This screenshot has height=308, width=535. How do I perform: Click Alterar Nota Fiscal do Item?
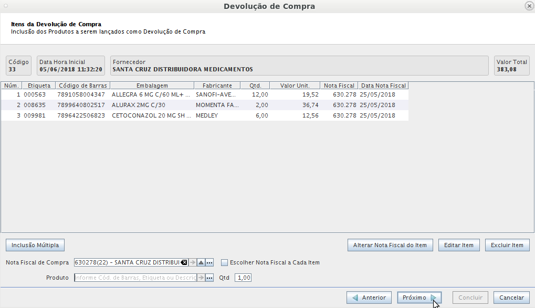390,245
